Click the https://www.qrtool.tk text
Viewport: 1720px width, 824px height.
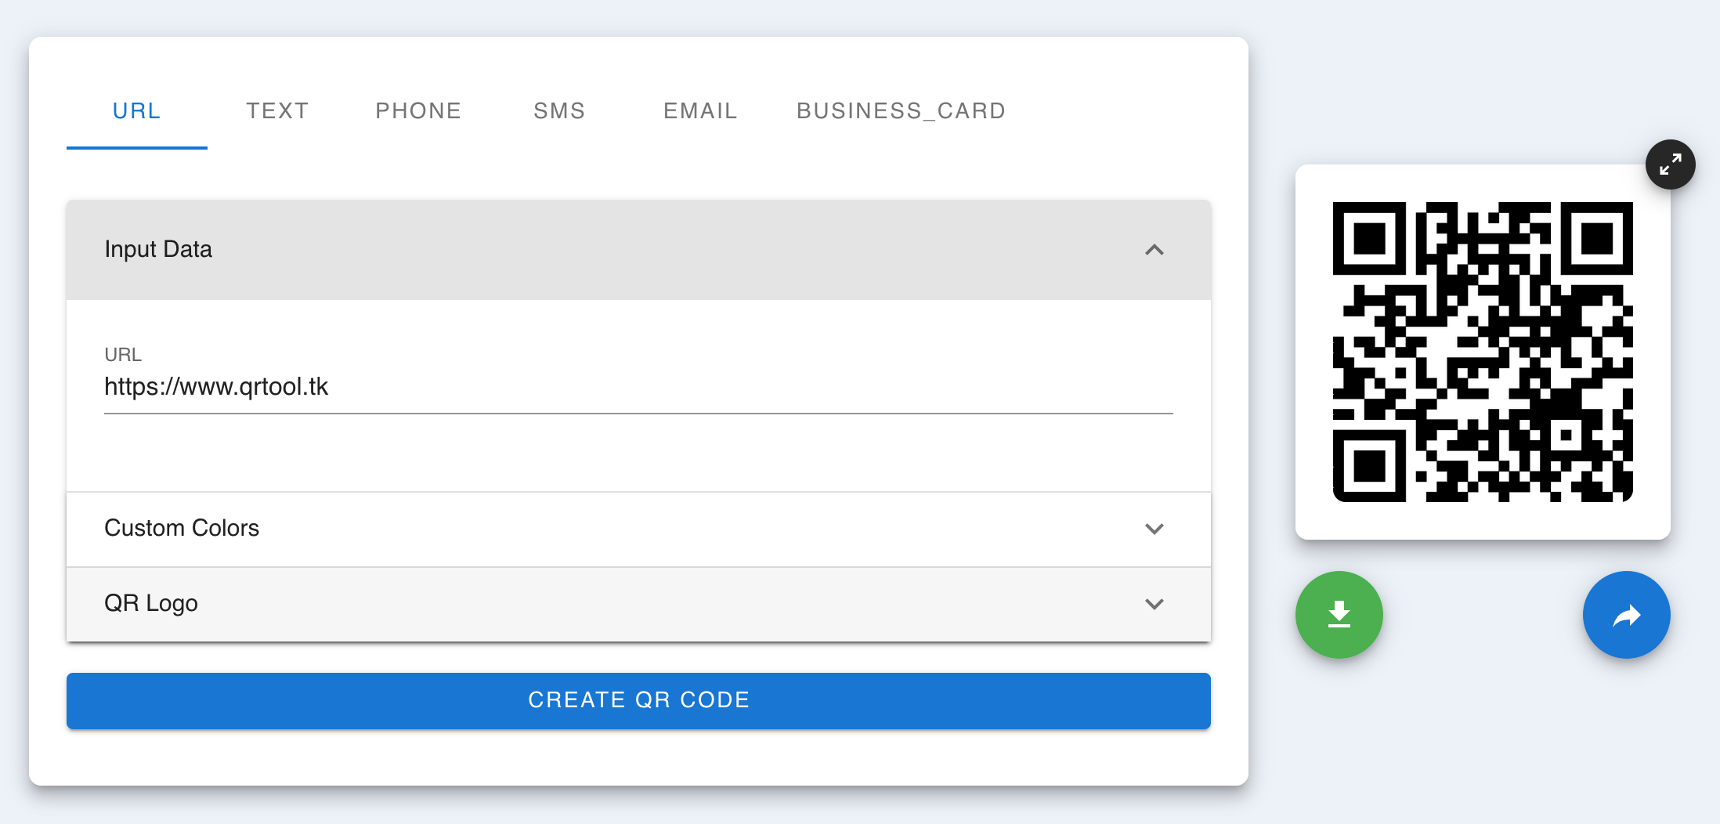point(216,387)
